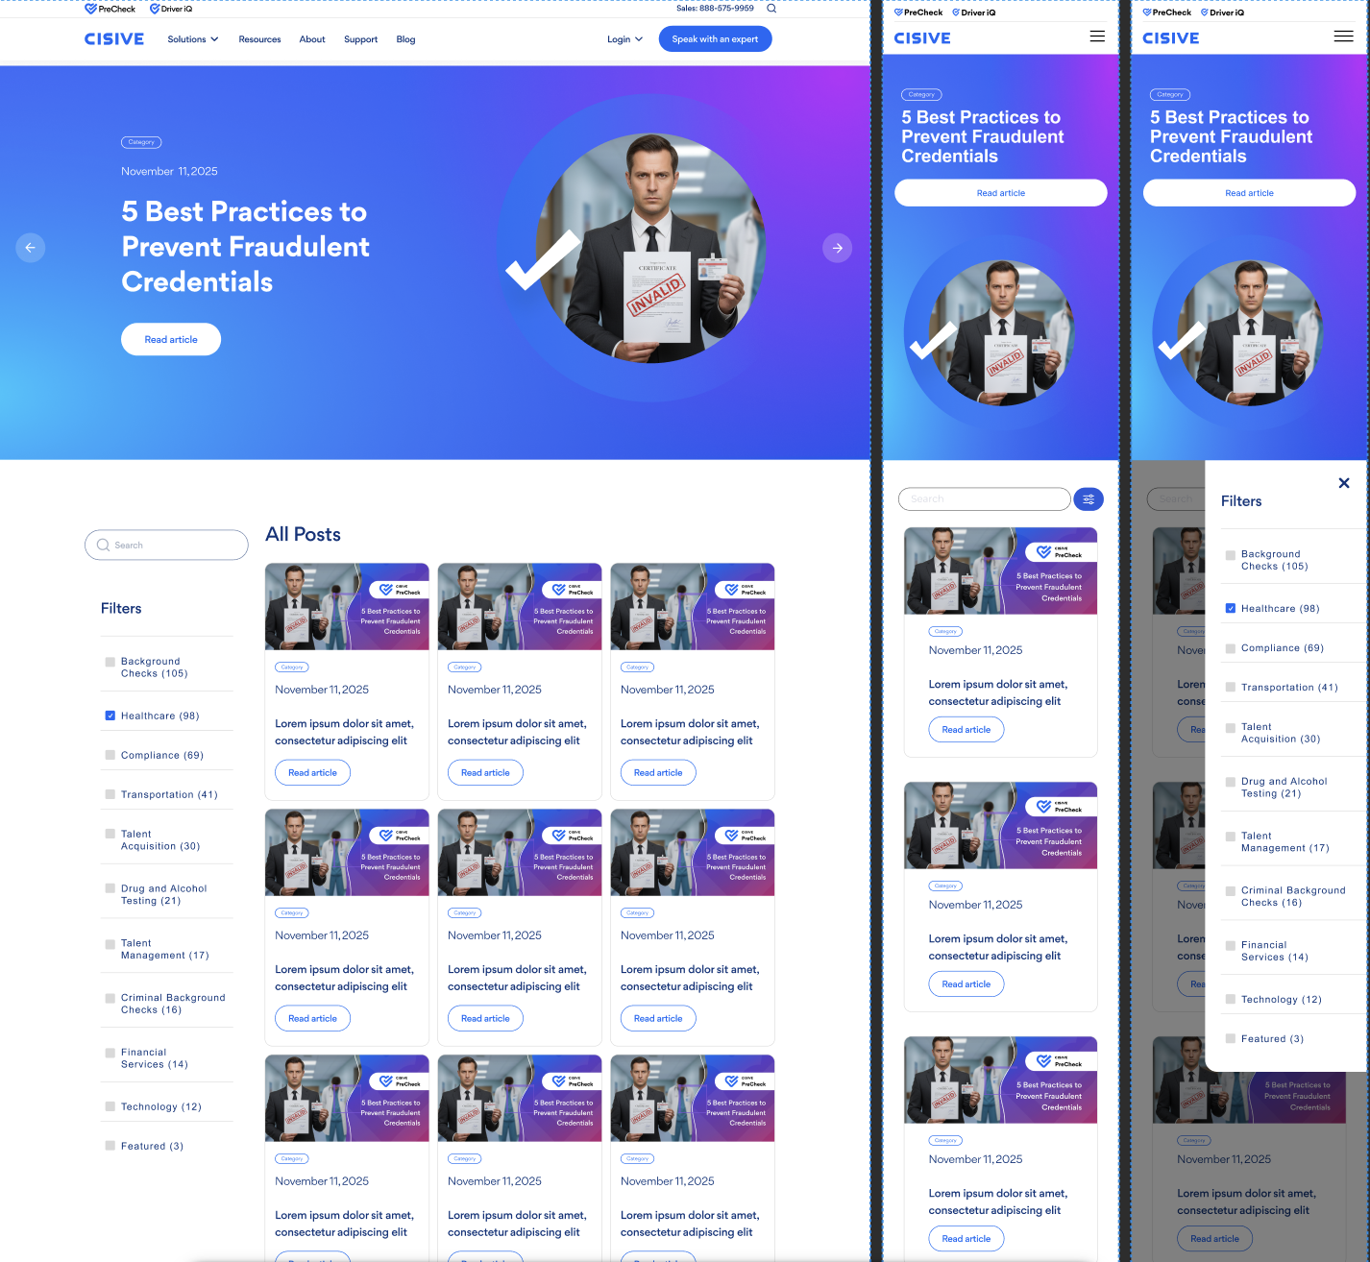Close the mobile Filters panel with the X
The image size is (1370, 1262).
pyautogui.click(x=1344, y=483)
